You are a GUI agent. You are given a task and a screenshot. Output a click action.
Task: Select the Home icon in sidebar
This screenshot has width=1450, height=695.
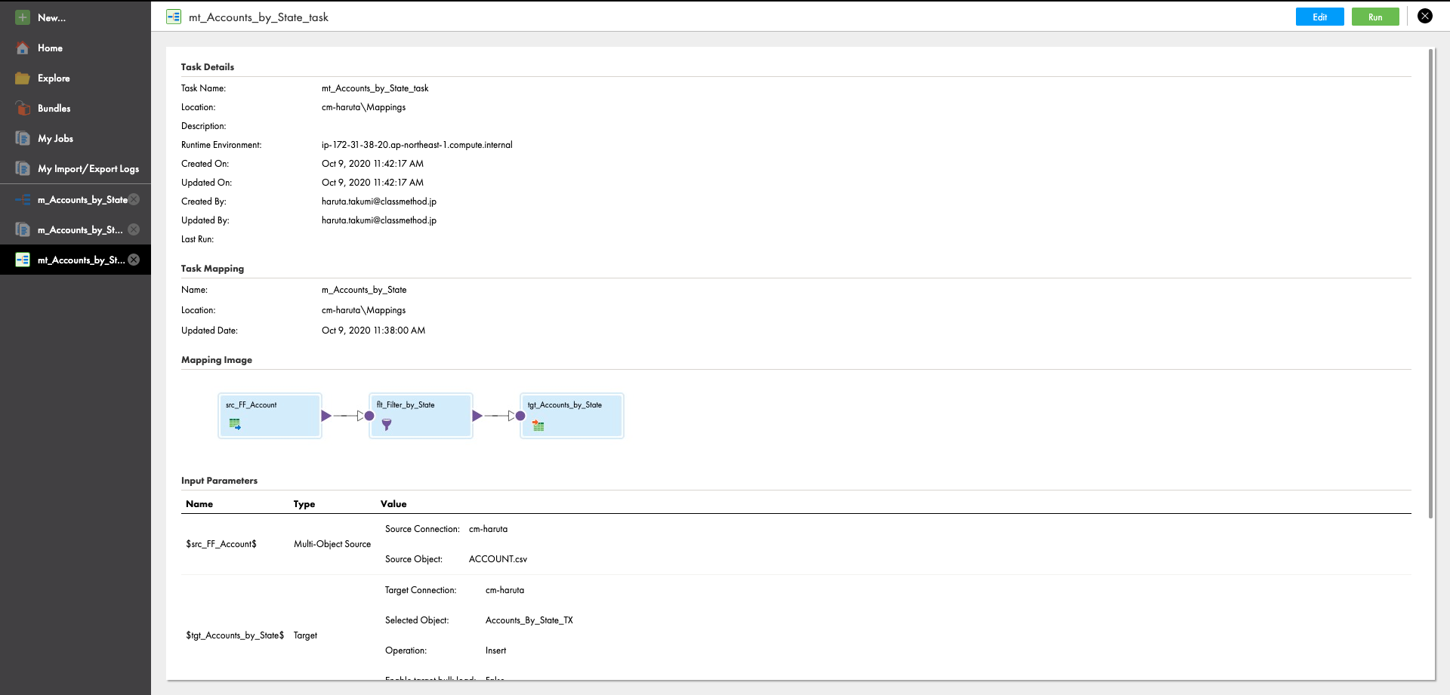tap(22, 48)
